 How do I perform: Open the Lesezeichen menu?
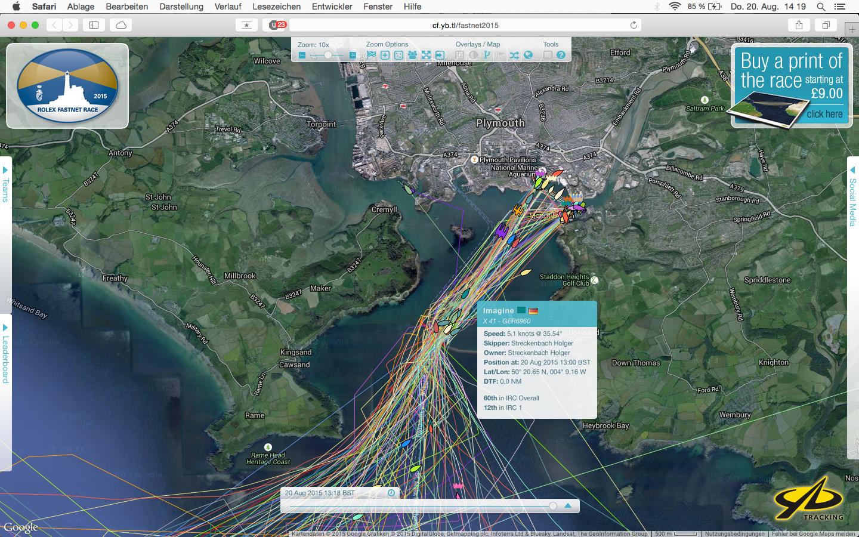point(276,7)
